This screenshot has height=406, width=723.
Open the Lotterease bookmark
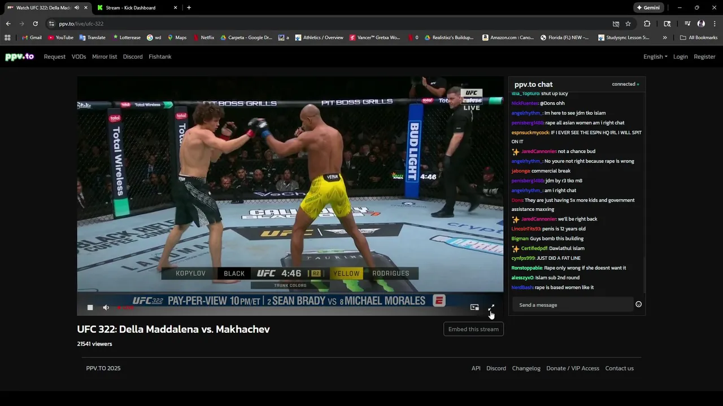tap(127, 38)
